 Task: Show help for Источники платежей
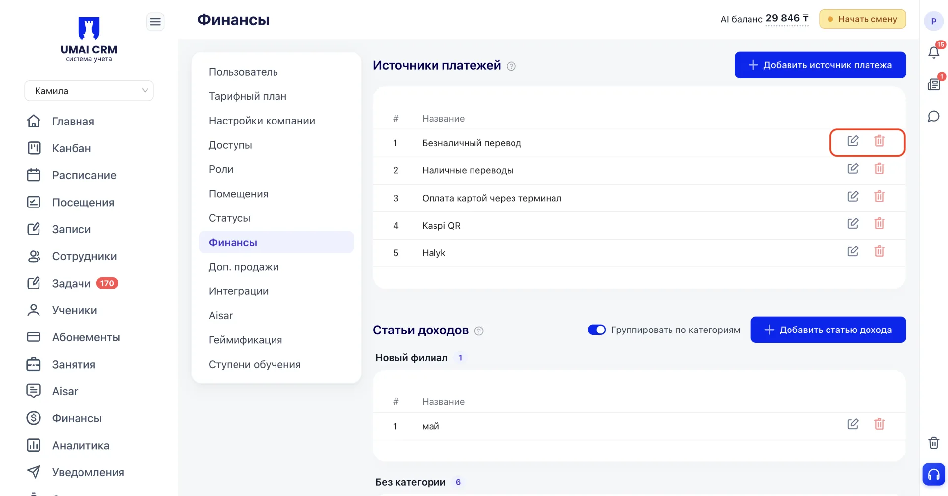(x=512, y=66)
